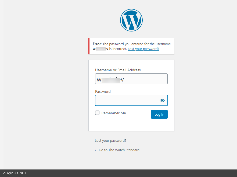Enable the Remember Me checkbox
This screenshot has width=237, height=177.
point(97,113)
